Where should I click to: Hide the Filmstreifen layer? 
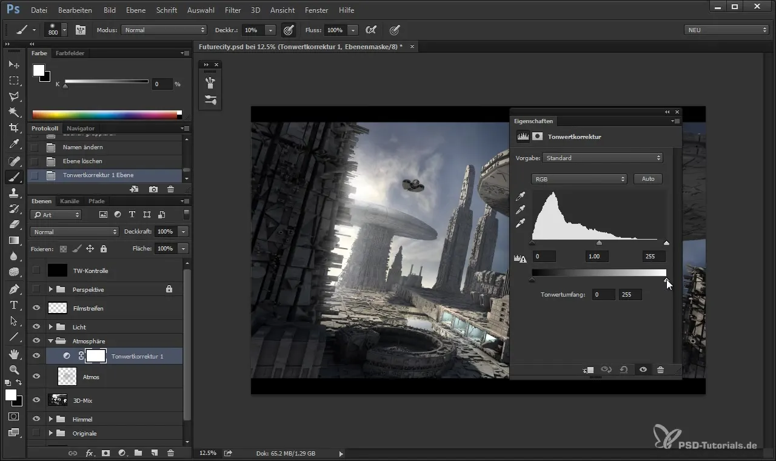click(36, 308)
